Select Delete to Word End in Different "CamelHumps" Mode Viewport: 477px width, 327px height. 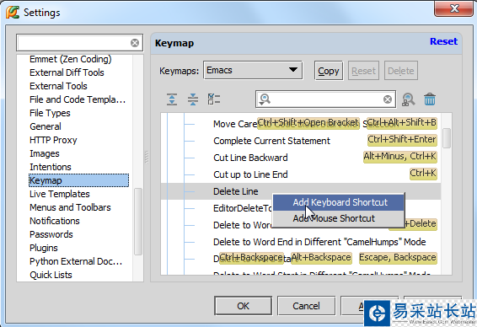[x=319, y=242]
